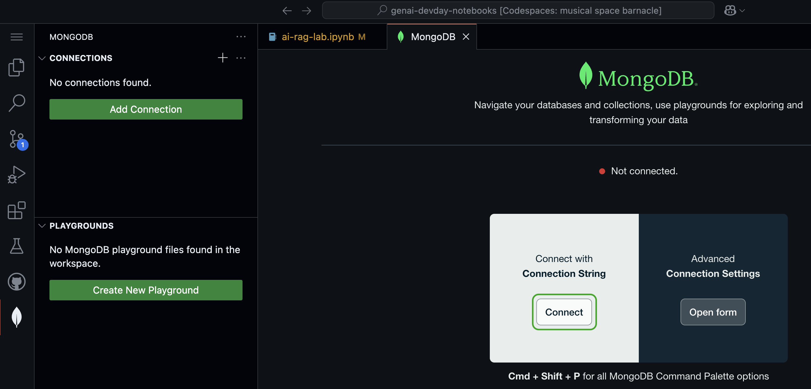Viewport: 811px width, 389px height.
Task: Select the MongoDB editor tab
Action: [432, 37]
